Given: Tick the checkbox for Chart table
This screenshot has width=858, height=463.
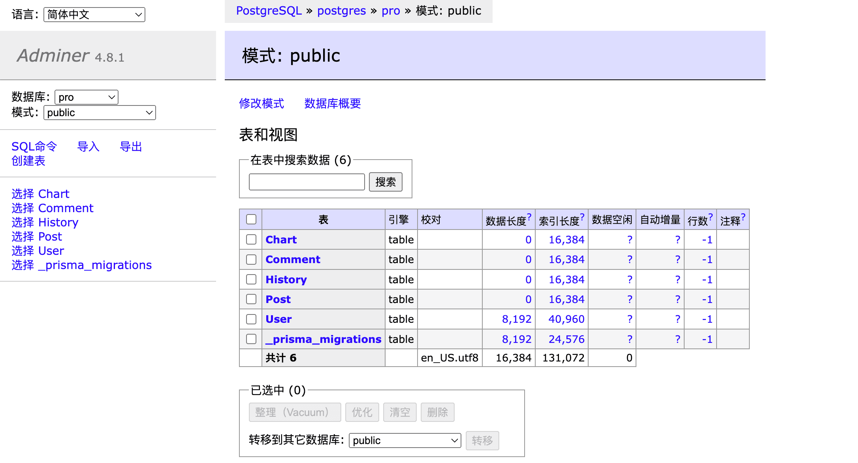Looking at the screenshot, I should tap(251, 239).
